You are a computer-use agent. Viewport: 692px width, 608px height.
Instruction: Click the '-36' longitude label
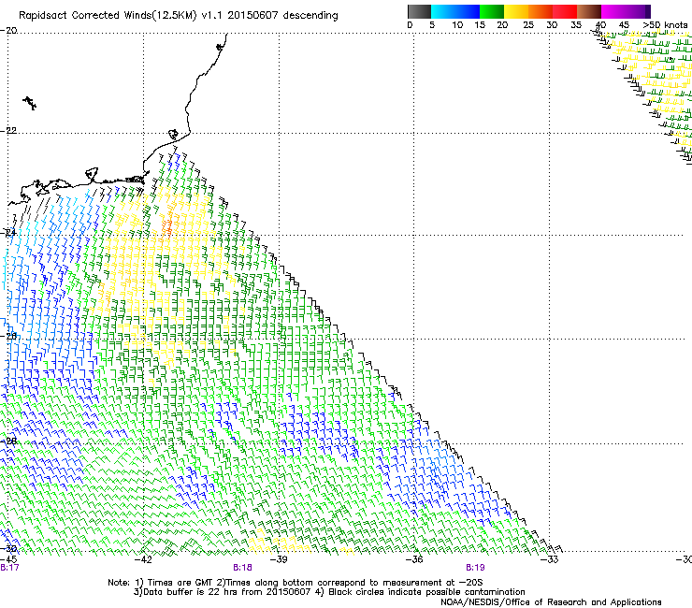tap(414, 559)
